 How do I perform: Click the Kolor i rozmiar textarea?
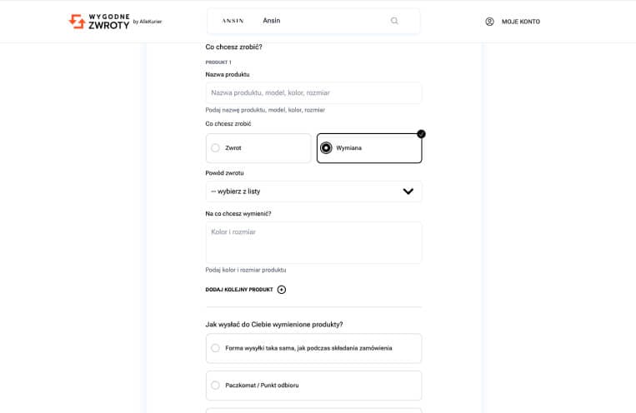pos(313,242)
